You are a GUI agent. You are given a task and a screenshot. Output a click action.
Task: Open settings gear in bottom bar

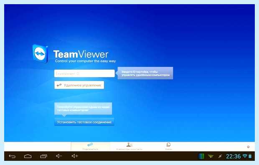click(248, 147)
